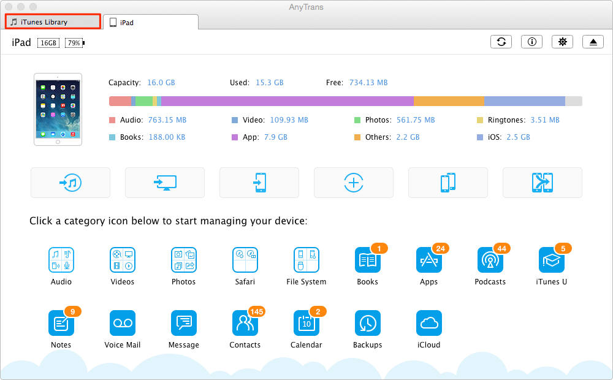Click the 79% battery indicator
Viewport: 613px width, 380px height.
click(x=75, y=43)
